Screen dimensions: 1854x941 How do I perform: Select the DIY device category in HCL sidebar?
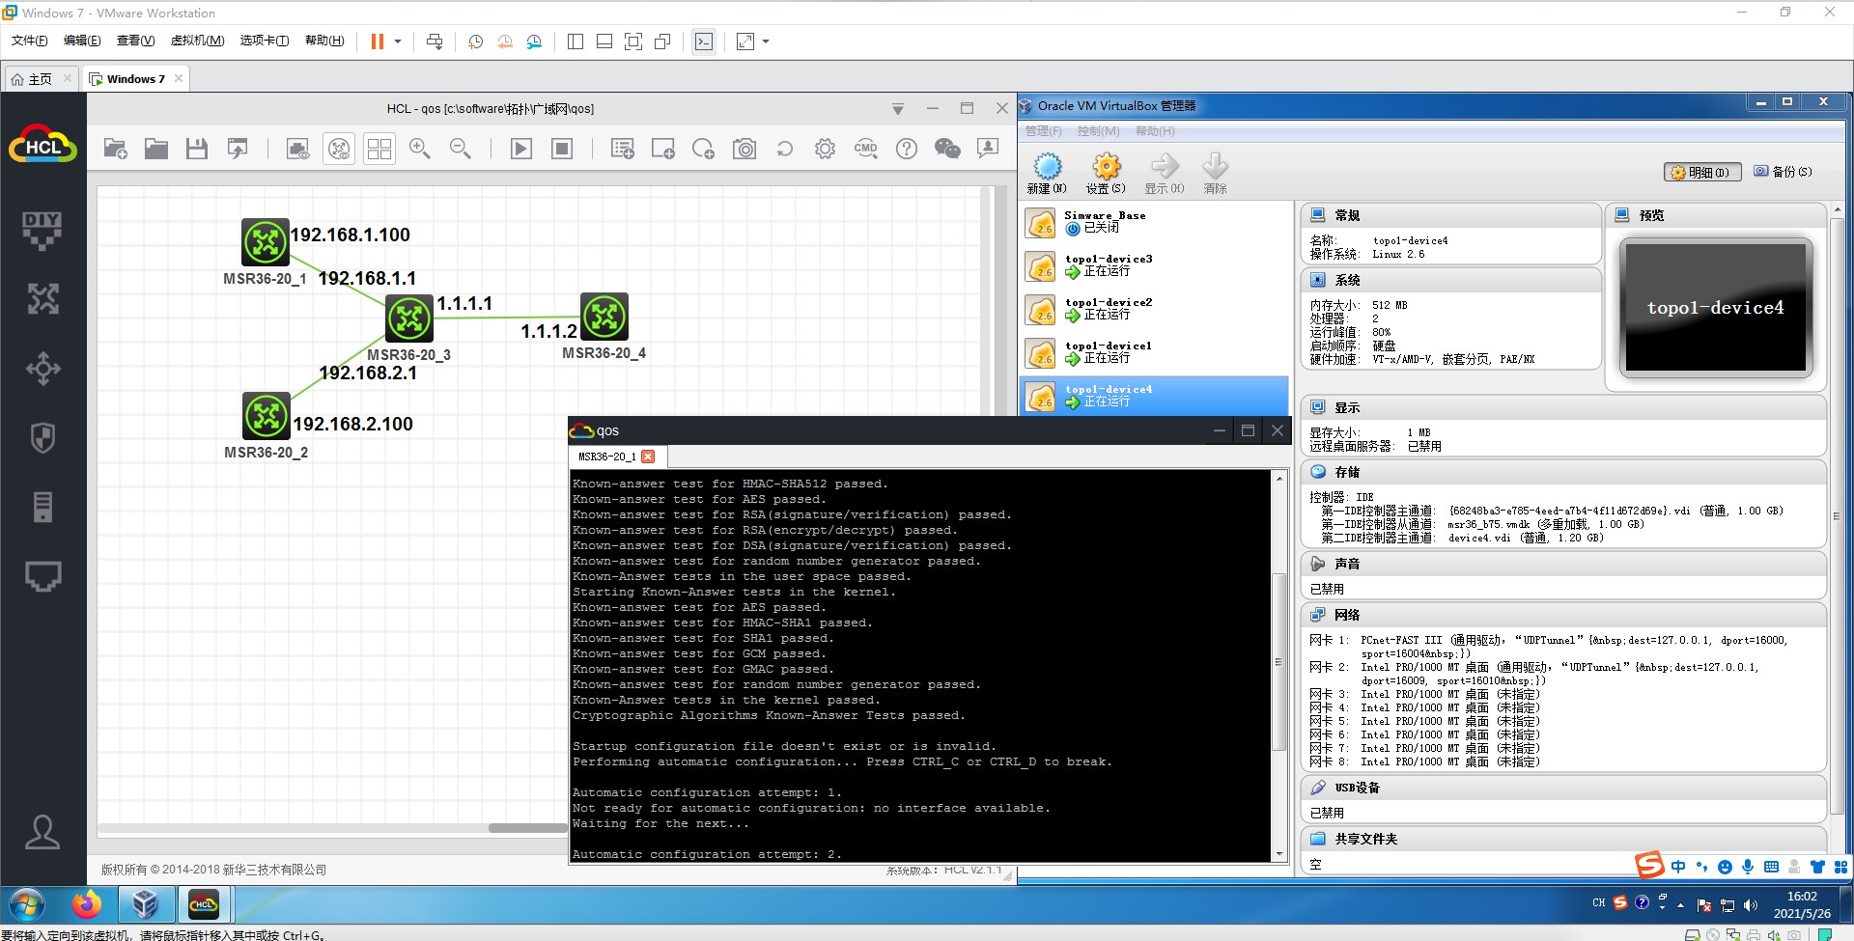click(x=42, y=231)
